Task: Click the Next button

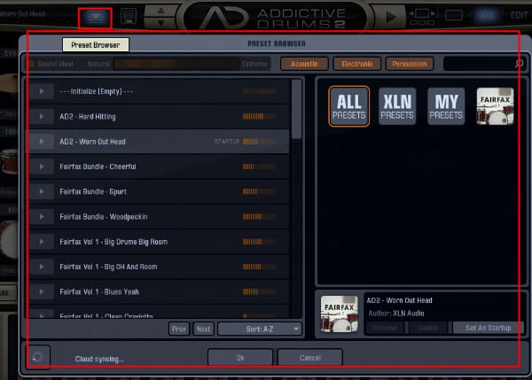Action: coord(203,330)
